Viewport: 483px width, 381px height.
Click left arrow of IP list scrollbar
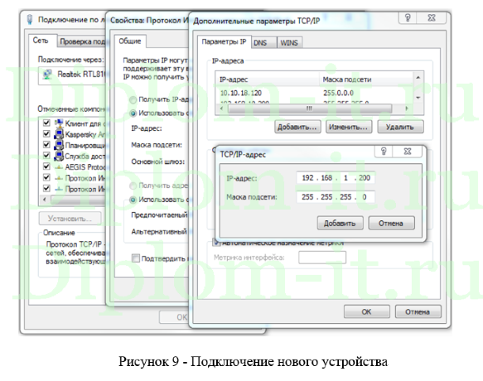click(x=221, y=109)
